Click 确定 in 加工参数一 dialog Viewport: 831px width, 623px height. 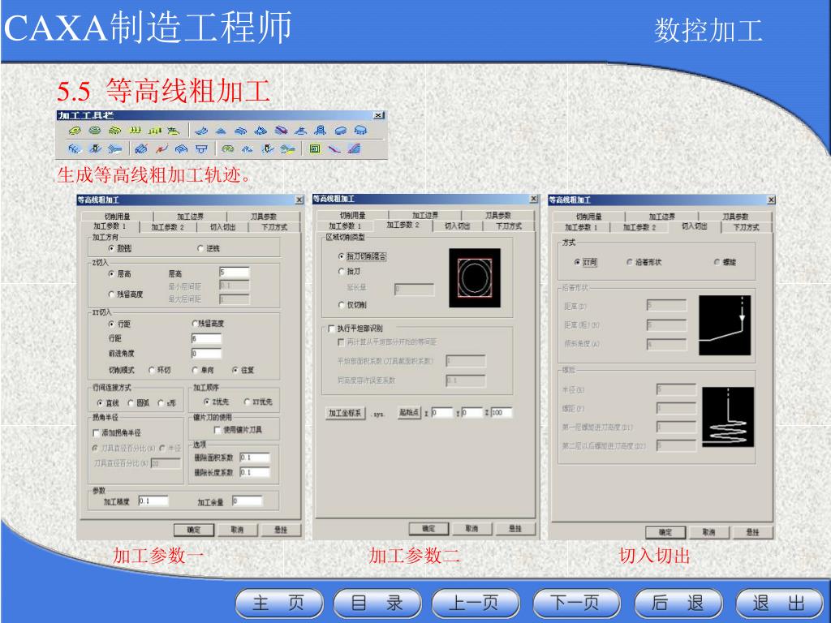(194, 530)
